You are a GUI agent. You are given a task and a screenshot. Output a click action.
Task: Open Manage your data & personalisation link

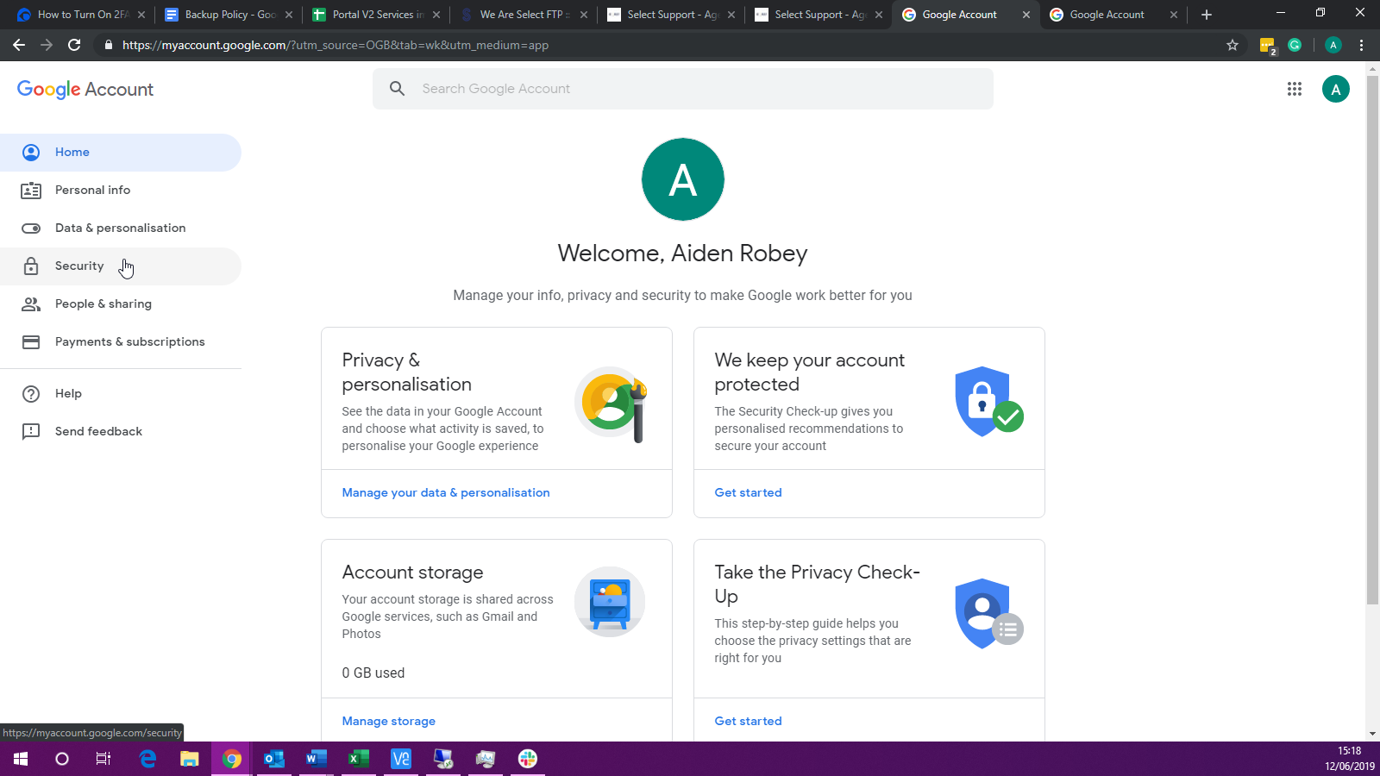click(446, 493)
